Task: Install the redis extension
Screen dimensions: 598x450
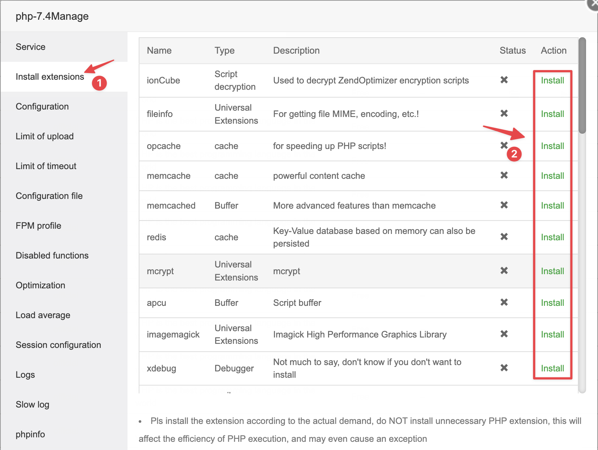Action: coord(553,237)
